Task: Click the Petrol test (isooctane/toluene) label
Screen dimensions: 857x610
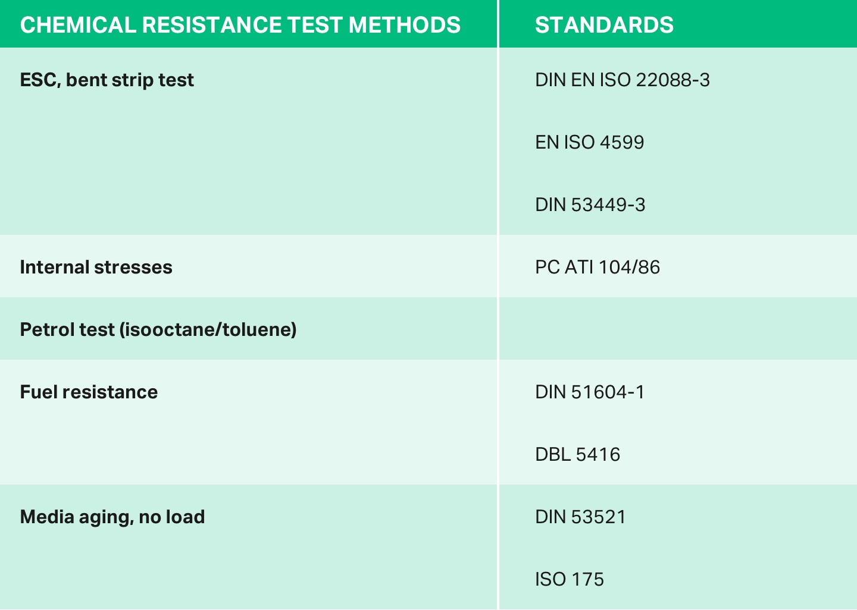Action: coord(158,330)
